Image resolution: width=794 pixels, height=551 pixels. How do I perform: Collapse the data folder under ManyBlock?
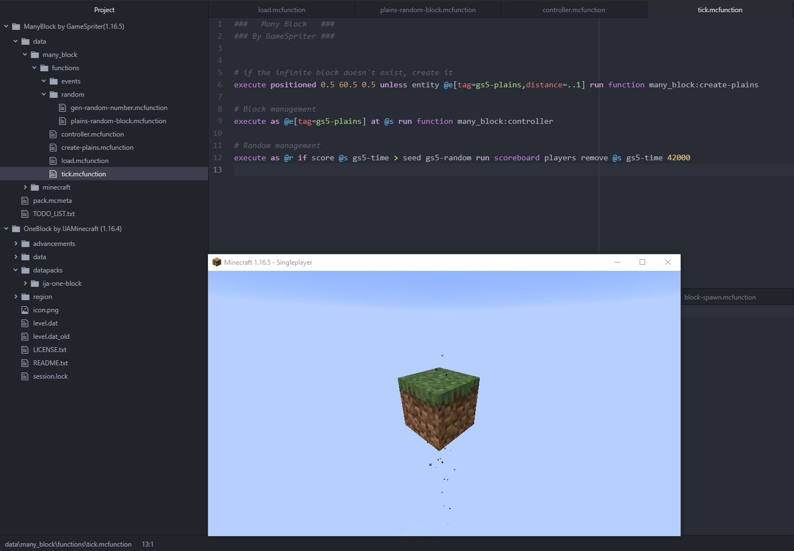[15, 41]
